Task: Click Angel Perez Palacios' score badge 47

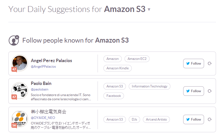Action: tap(14, 69)
